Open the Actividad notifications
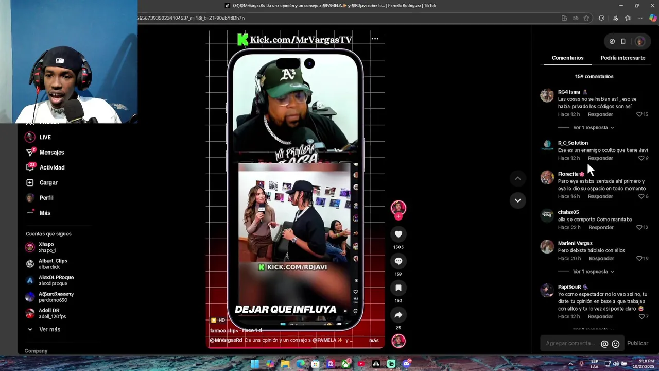 45,167
